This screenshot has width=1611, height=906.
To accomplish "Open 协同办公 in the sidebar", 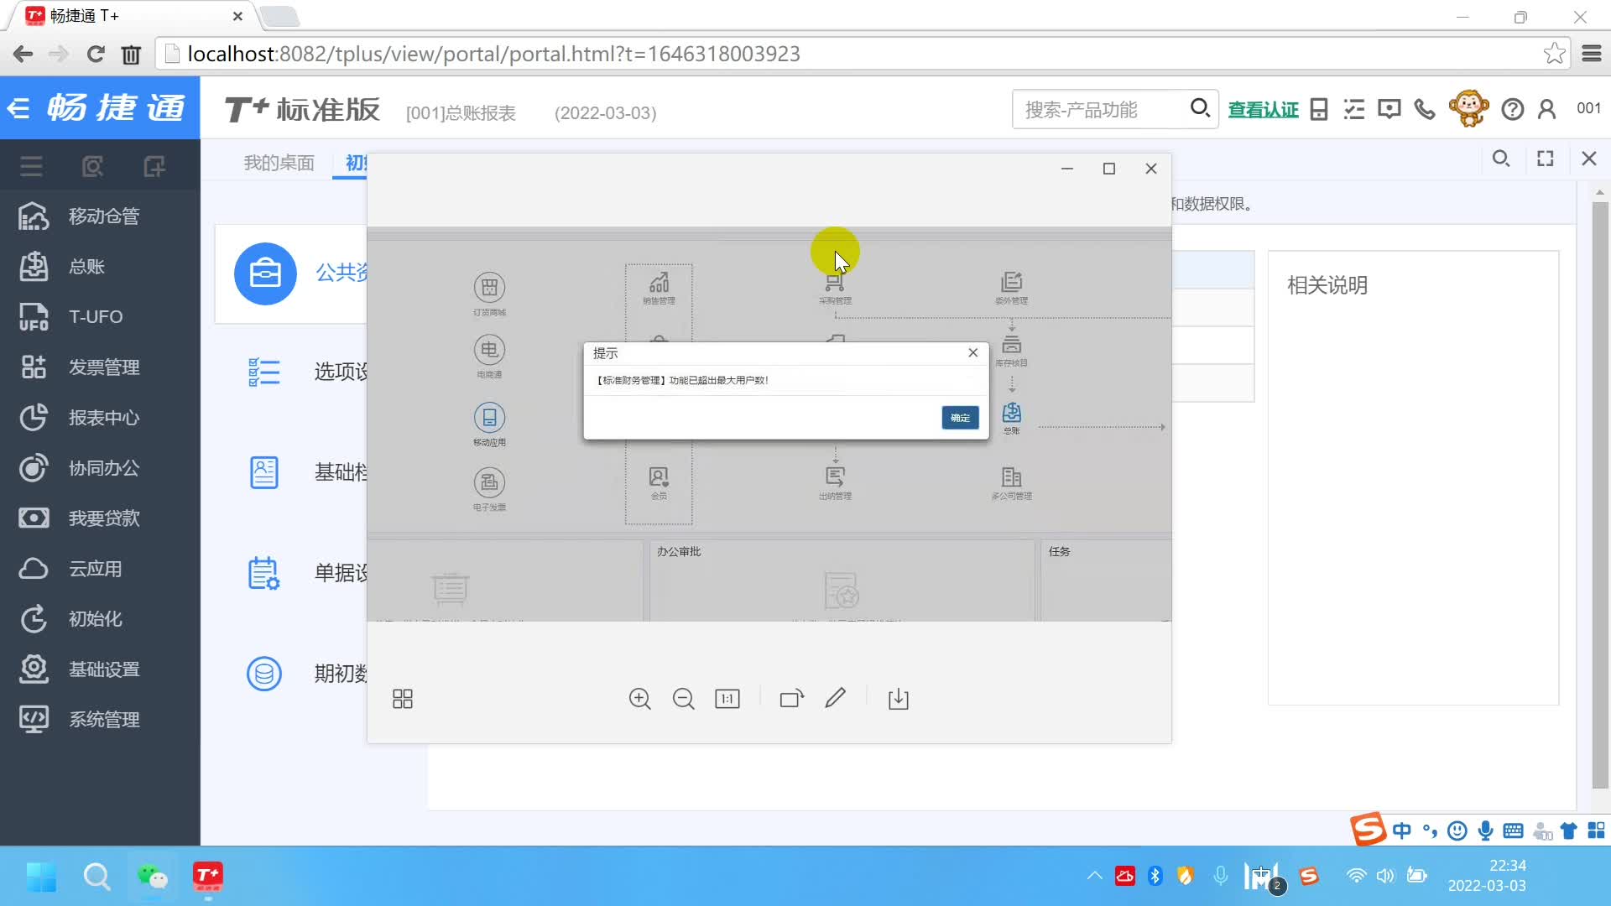I will pos(100,468).
